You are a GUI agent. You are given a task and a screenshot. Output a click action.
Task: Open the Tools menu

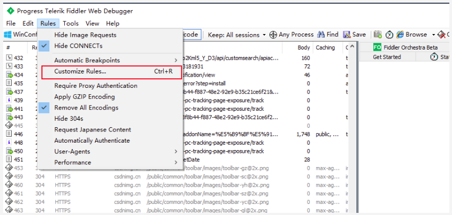(x=71, y=23)
